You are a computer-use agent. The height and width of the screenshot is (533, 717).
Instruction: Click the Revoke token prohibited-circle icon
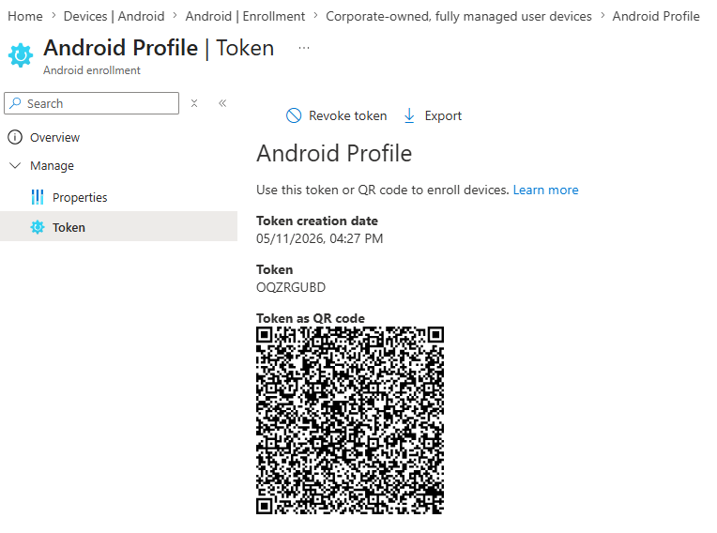pyautogui.click(x=294, y=115)
